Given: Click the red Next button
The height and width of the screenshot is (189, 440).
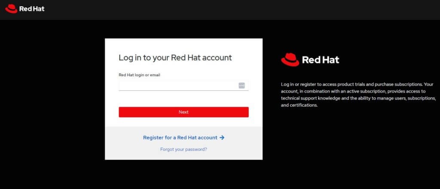Looking at the screenshot, I should (183, 112).
